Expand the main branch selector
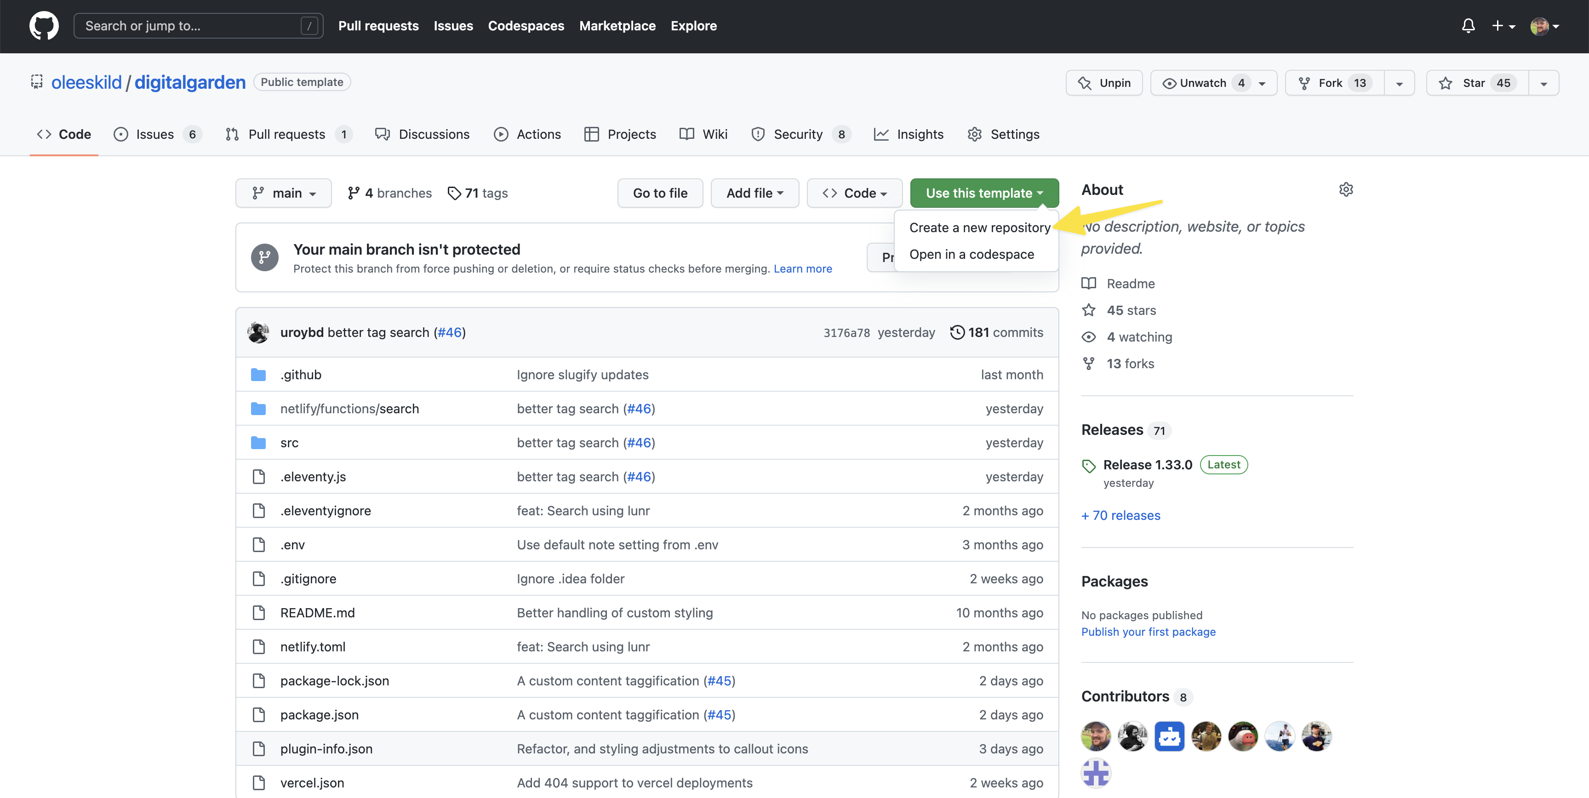1589x798 pixels. (x=283, y=193)
